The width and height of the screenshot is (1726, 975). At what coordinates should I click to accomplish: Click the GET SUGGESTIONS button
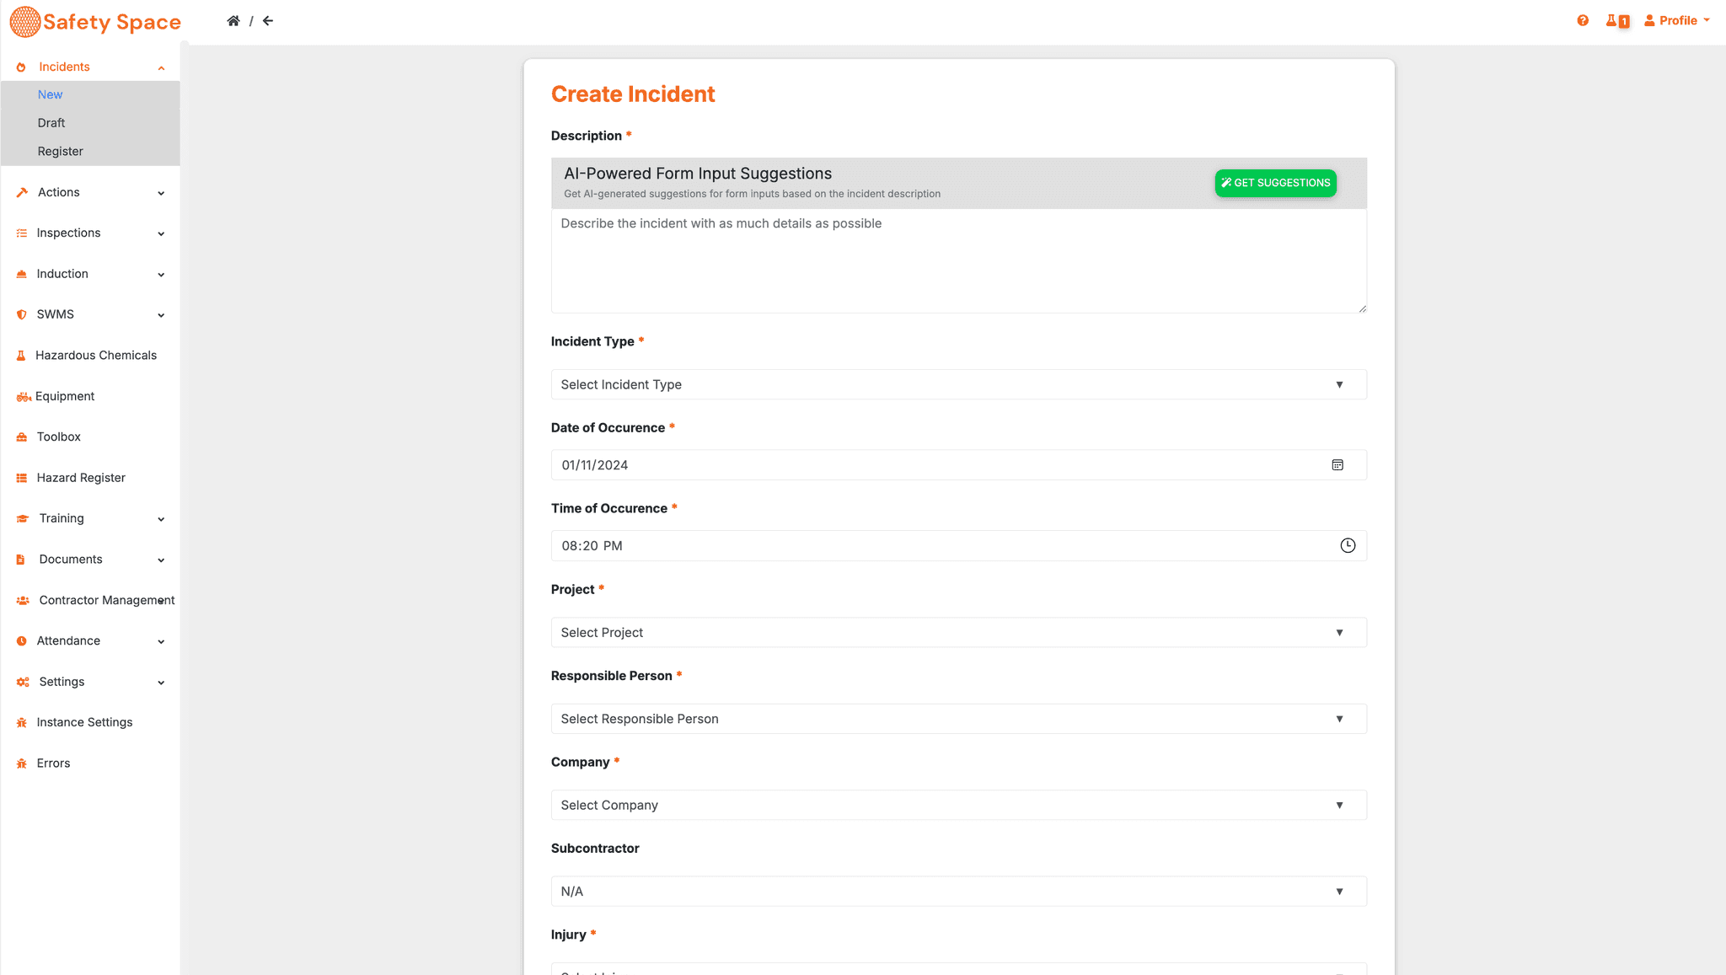(1275, 183)
